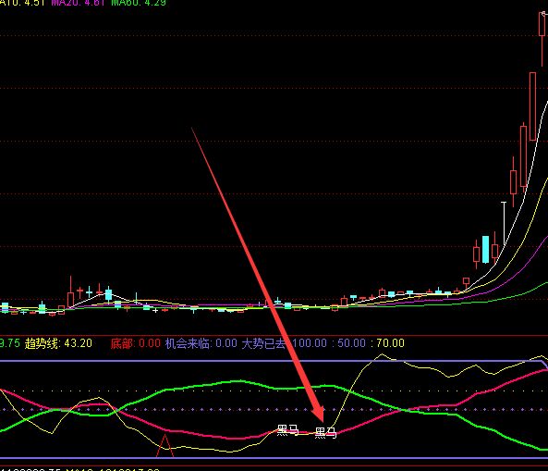Select the left 黑马 signal marker
This screenshot has height=471, width=548.
287,430
